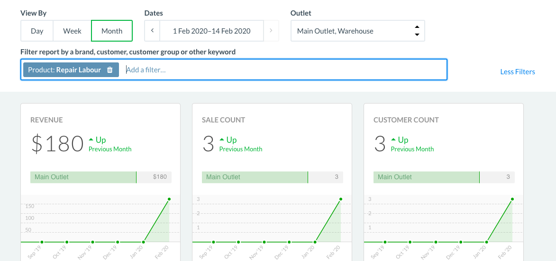Go to the previous date range
Image resolution: width=556 pixels, height=261 pixels.
click(x=152, y=31)
